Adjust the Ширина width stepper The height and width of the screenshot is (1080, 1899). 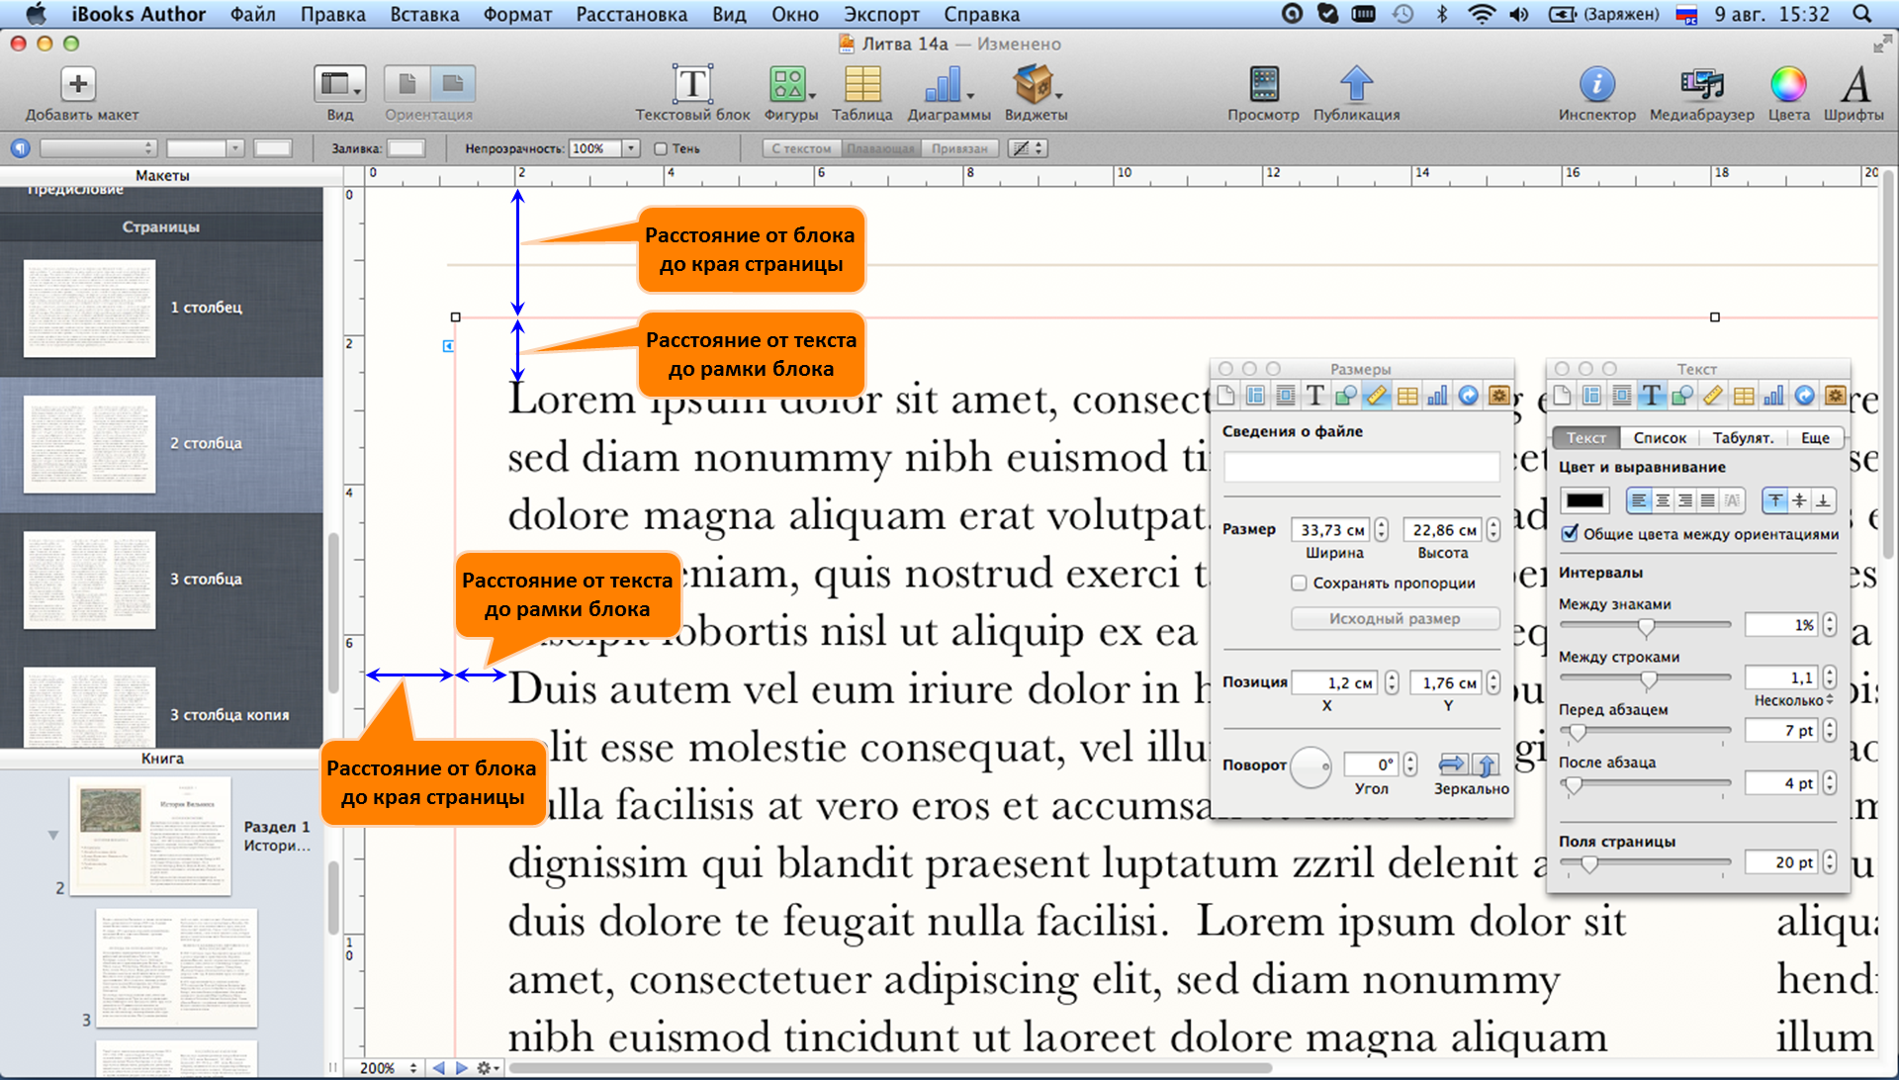click(1382, 530)
